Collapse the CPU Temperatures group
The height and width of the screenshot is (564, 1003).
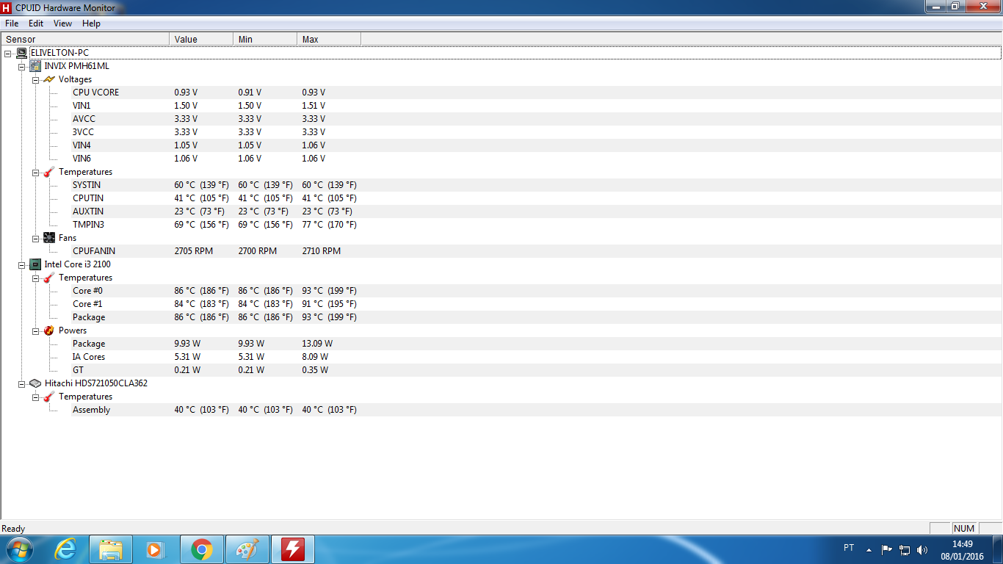(35, 278)
